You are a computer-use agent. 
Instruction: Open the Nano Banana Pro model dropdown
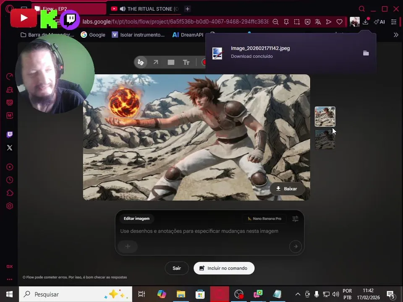point(264,219)
